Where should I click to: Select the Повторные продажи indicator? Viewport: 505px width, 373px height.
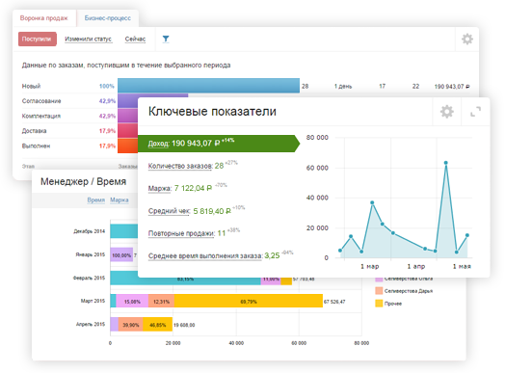(x=181, y=233)
